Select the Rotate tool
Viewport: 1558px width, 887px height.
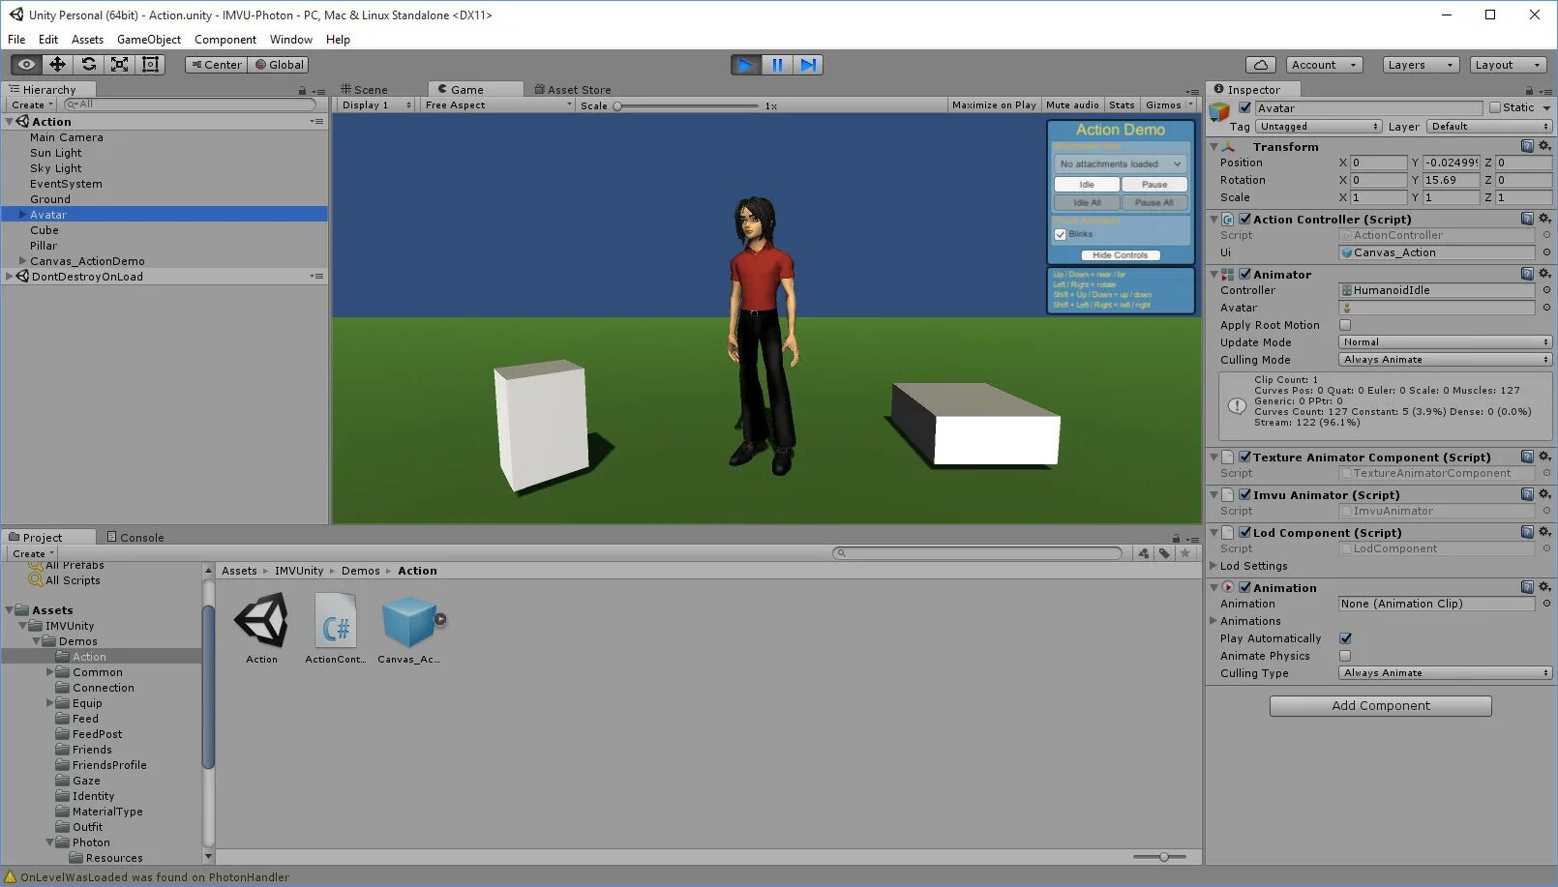(88, 65)
